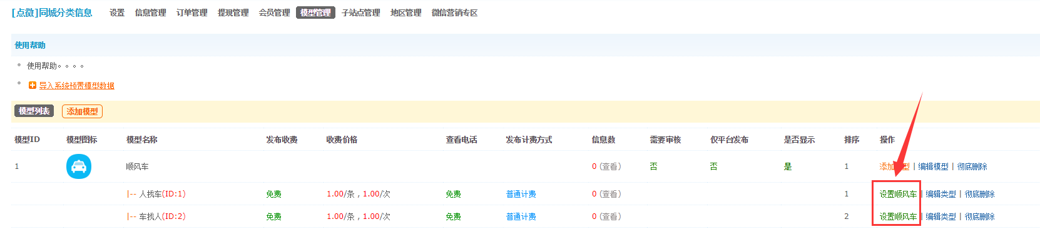Click the orange plus icon beside import link

(33, 85)
